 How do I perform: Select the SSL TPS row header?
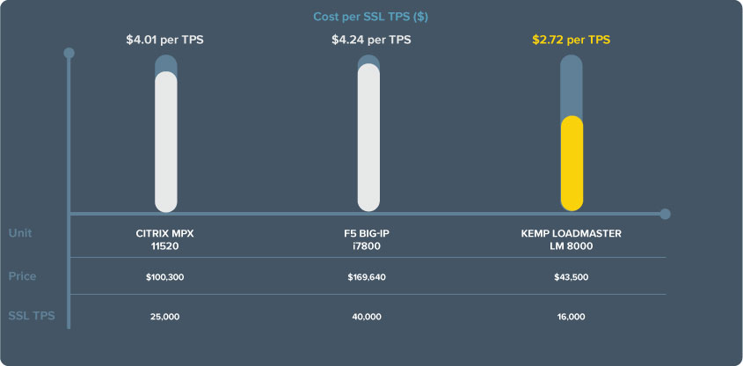(x=31, y=316)
